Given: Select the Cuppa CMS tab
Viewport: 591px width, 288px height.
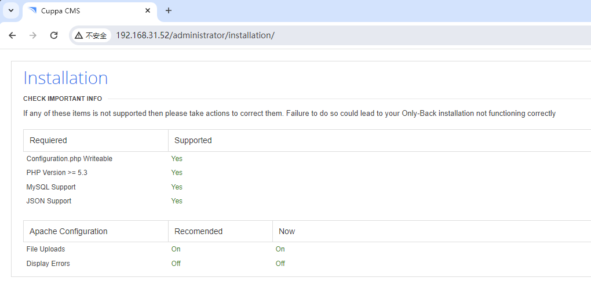Looking at the screenshot, I should (x=87, y=10).
